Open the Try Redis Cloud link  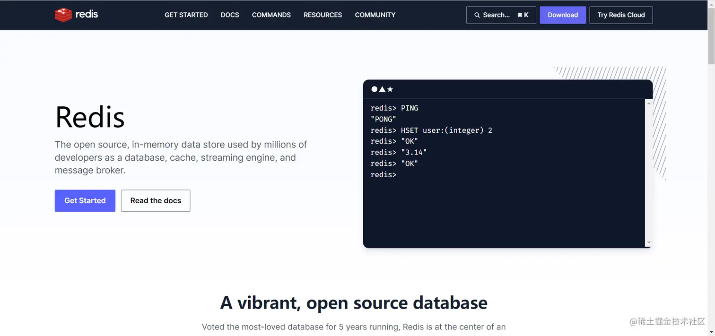[x=621, y=15]
